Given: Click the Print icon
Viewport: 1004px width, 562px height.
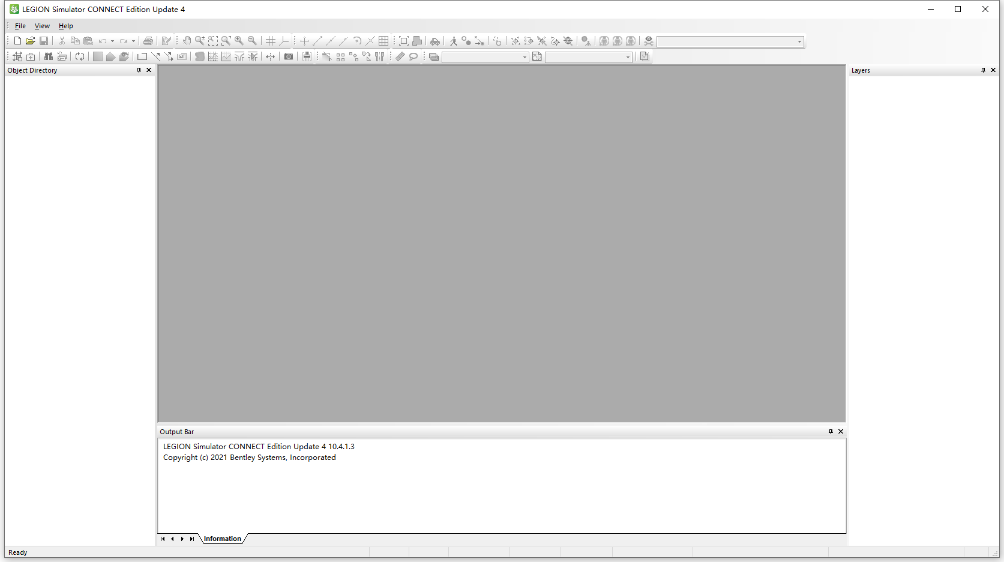Looking at the screenshot, I should (x=148, y=41).
